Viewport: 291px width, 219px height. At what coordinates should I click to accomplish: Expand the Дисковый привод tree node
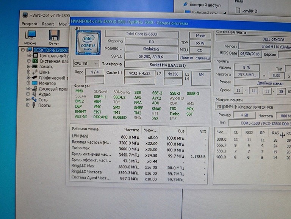pyautogui.click(x=28, y=89)
